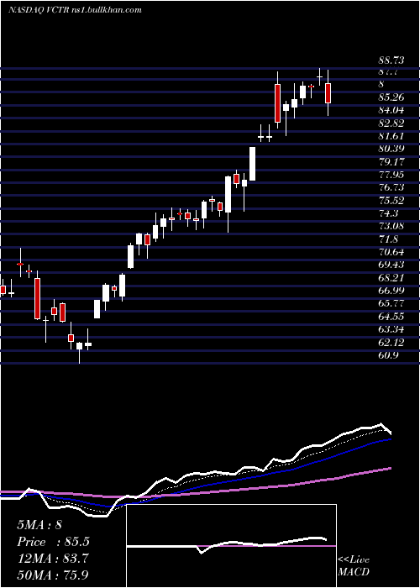Click the lowest white candle near 62
The image size is (420, 588).
coord(80,346)
